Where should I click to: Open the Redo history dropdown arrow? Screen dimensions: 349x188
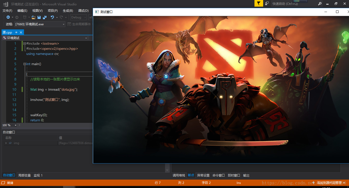pyautogui.click(x=66, y=17)
